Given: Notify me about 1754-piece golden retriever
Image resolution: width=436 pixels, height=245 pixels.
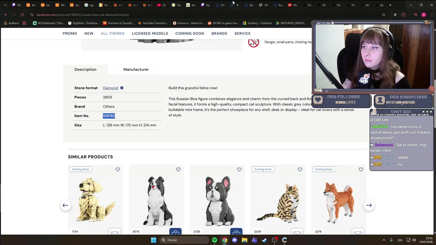Looking at the screenshot, I should pyautogui.click(x=115, y=232).
